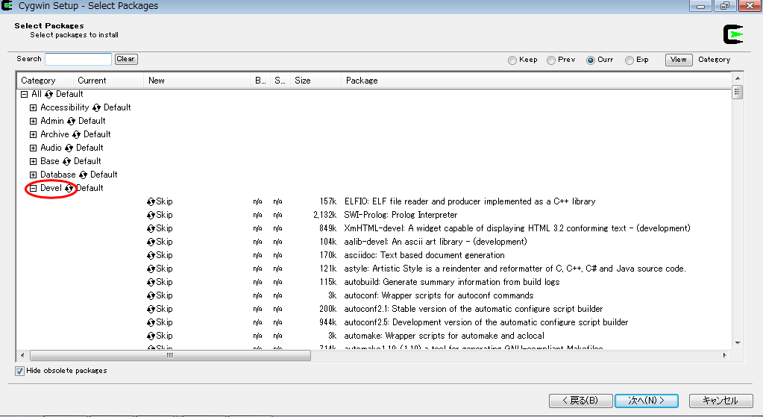Image resolution: width=763 pixels, height=417 pixels.
Task: Select the astyle package description text
Action: [x=515, y=269]
